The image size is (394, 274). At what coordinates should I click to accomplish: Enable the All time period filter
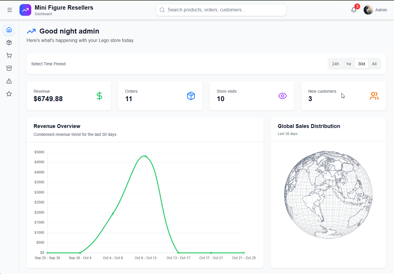click(x=374, y=64)
